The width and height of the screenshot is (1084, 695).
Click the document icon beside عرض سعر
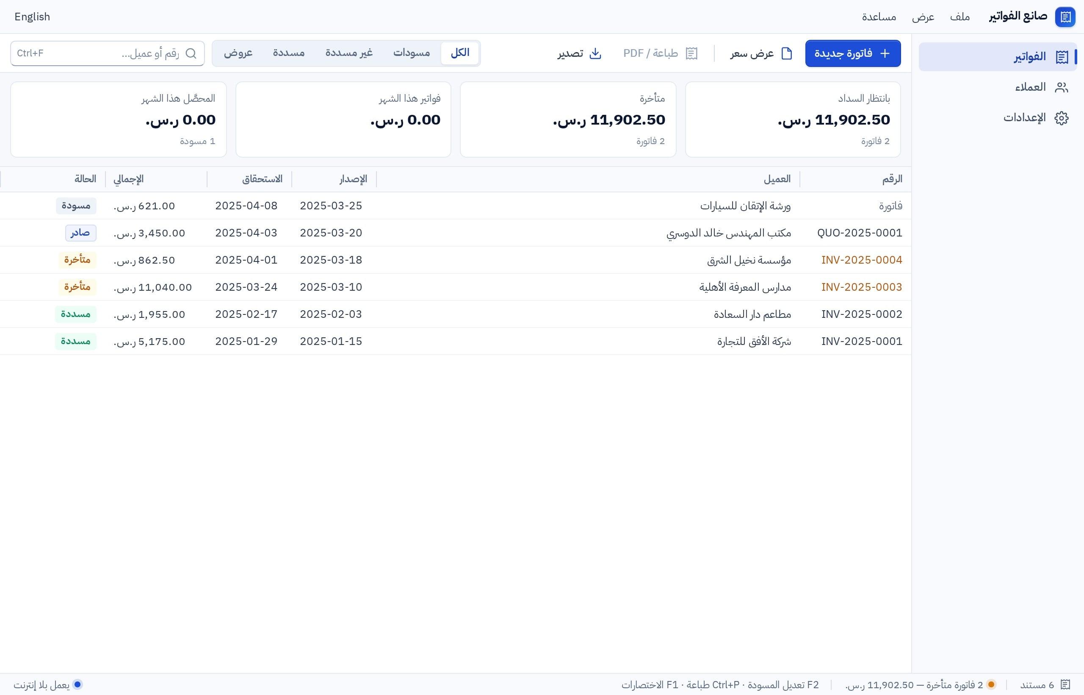(786, 53)
